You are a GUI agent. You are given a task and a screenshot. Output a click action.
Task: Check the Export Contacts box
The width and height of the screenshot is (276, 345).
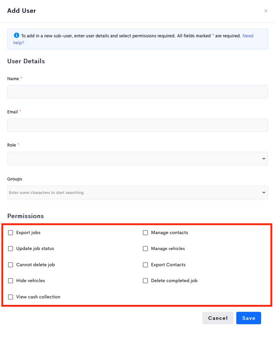click(145, 265)
